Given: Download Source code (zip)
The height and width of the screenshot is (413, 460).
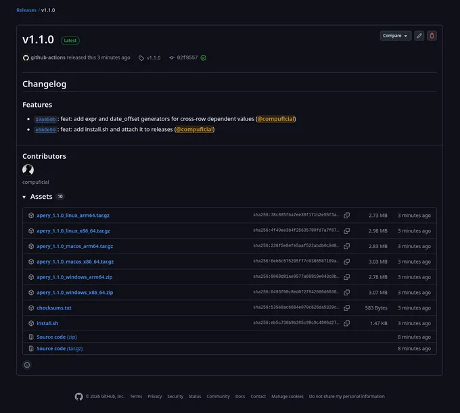Looking at the screenshot, I should (x=57, y=337).
